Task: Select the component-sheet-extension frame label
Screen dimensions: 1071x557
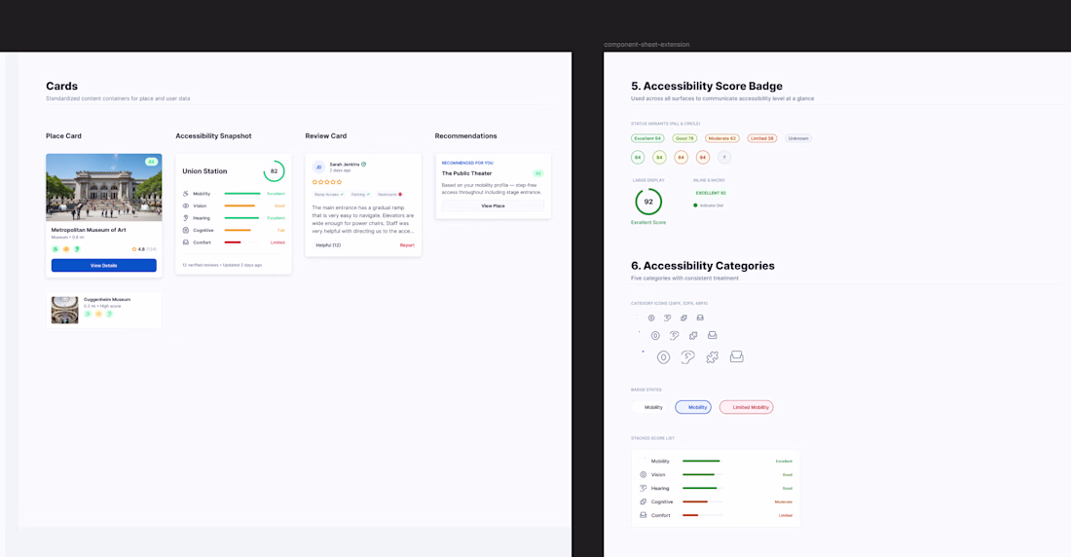Action: click(646, 45)
